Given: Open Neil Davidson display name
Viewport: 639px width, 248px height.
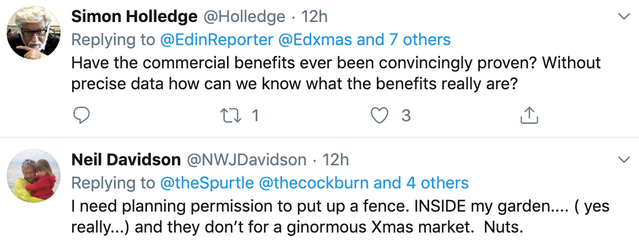Looking at the screenshot, I should click(x=126, y=160).
